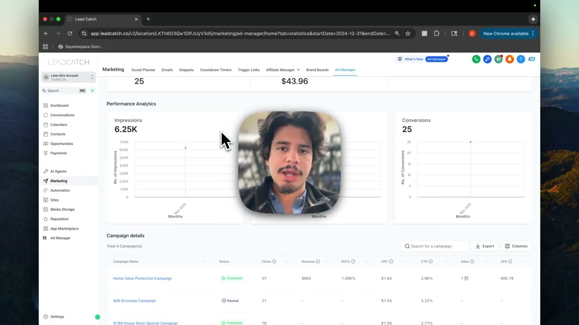
Task: Switch to the Emails tab
Action: (167, 70)
